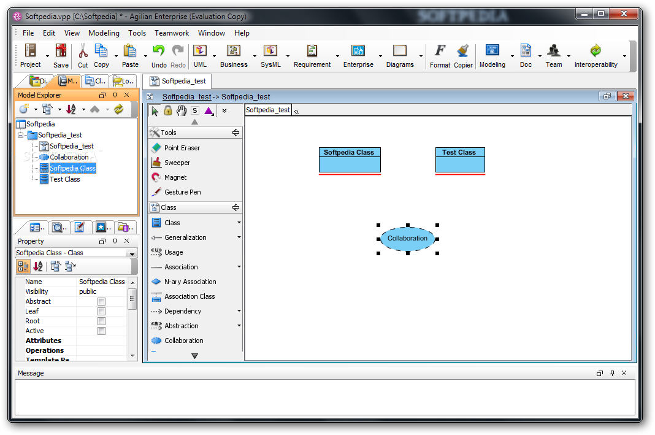Screen dimensions: 655x435
Task: Select the arrow pointer tool
Action: (x=155, y=110)
